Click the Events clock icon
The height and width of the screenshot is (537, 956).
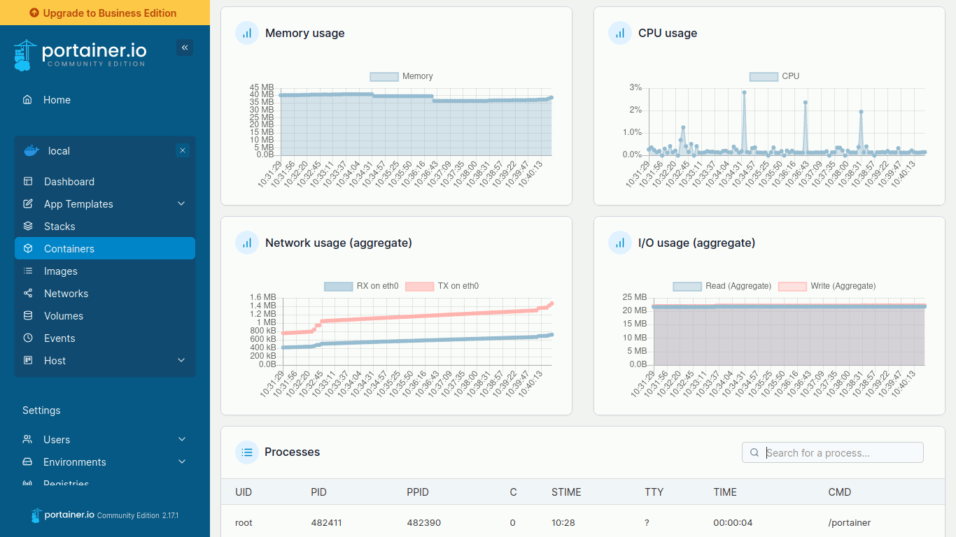(x=28, y=338)
